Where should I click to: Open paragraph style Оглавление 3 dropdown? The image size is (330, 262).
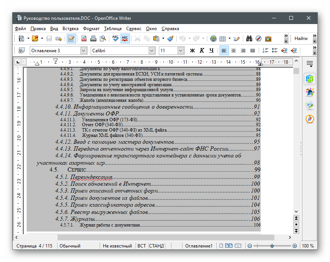coord(83,51)
